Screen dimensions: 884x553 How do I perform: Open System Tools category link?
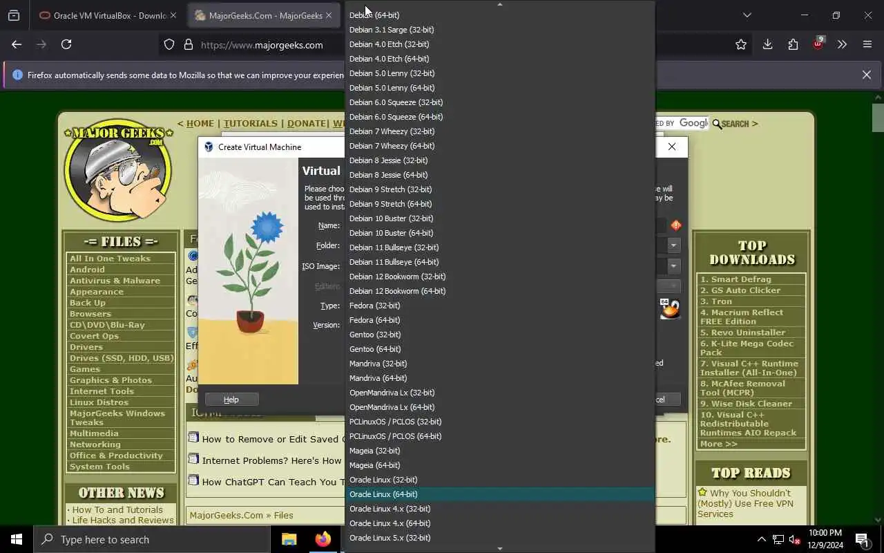99,467
